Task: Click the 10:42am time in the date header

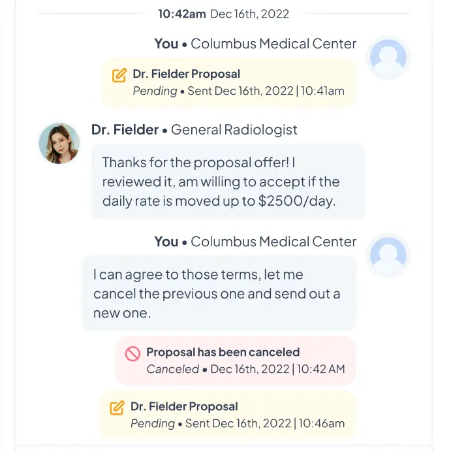Action: pos(182,14)
